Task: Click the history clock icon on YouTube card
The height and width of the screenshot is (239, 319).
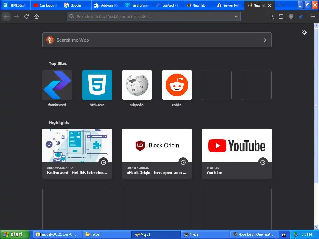Action: [263, 162]
